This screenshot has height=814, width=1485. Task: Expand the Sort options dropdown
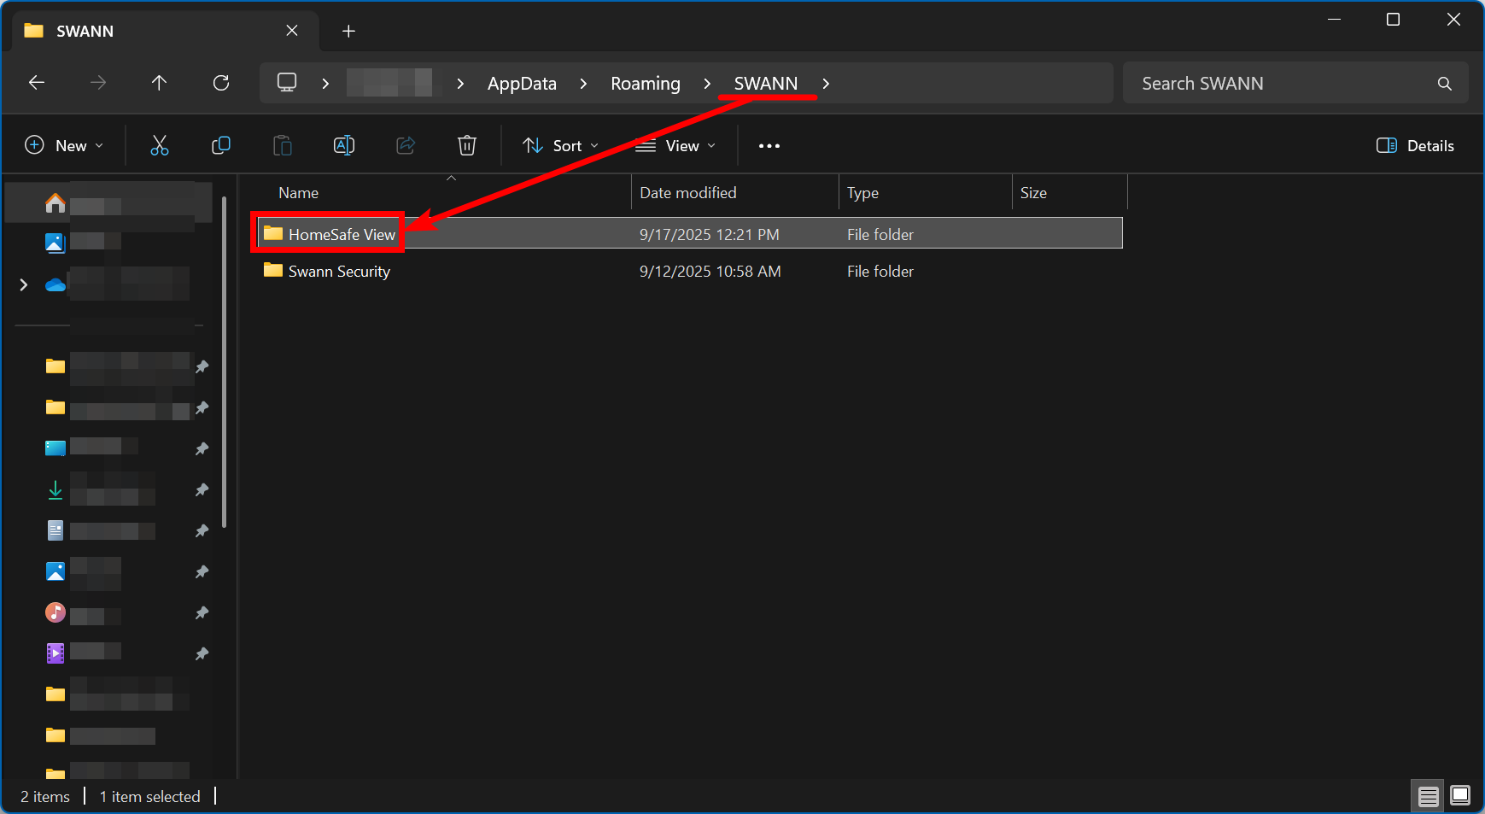click(560, 145)
